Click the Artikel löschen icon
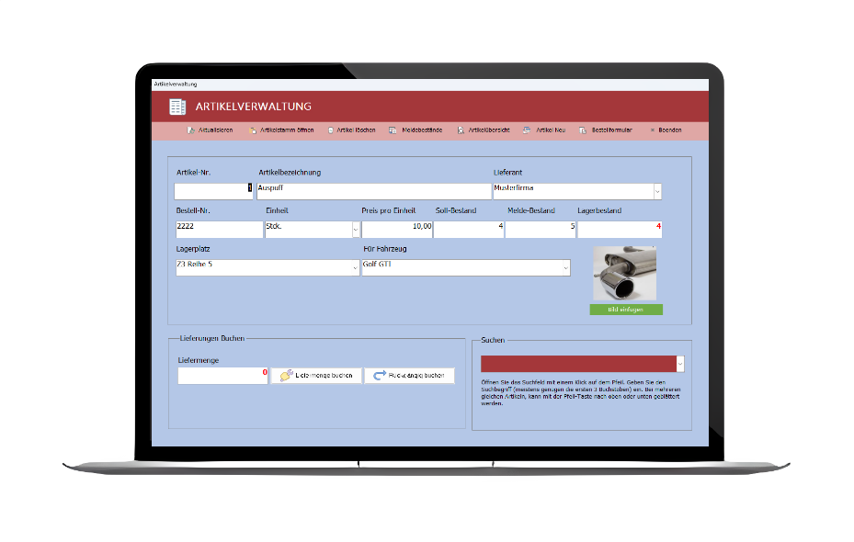 click(x=331, y=130)
